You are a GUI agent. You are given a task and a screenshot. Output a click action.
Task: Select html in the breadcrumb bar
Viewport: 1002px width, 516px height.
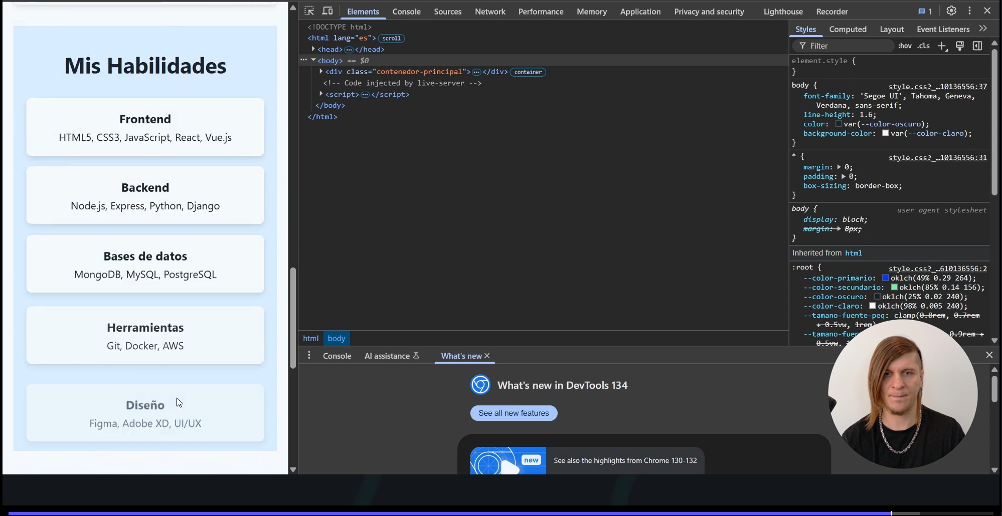[x=310, y=338]
